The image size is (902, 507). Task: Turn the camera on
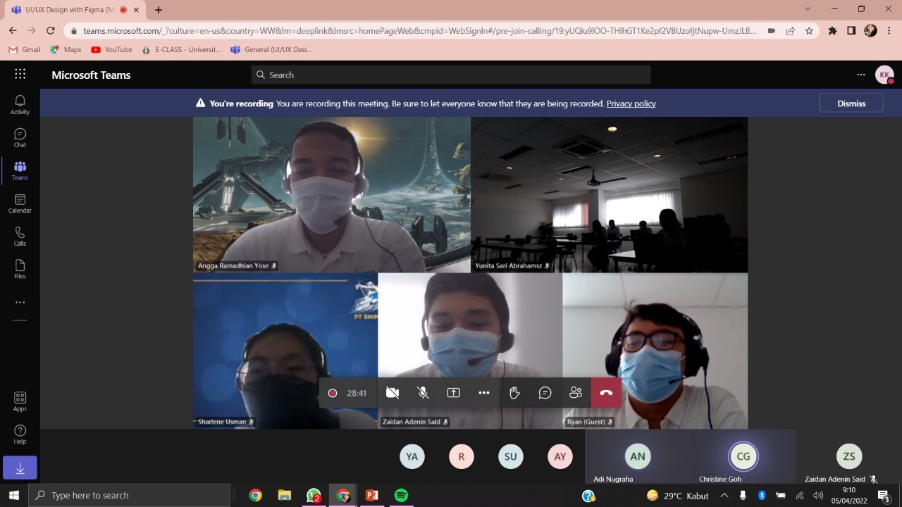[x=393, y=393]
